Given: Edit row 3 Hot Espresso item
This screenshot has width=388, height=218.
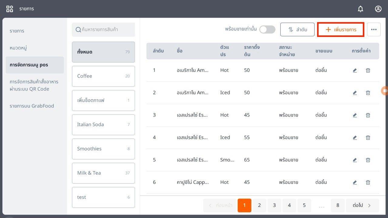Looking at the screenshot, I should click(x=355, y=115).
